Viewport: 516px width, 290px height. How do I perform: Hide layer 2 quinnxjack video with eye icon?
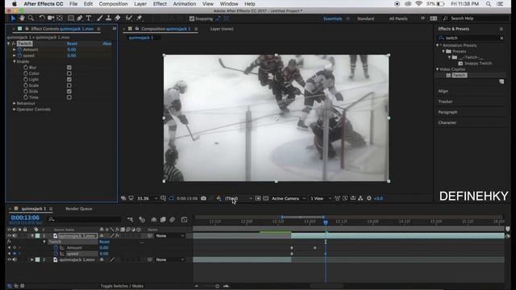click(x=9, y=259)
